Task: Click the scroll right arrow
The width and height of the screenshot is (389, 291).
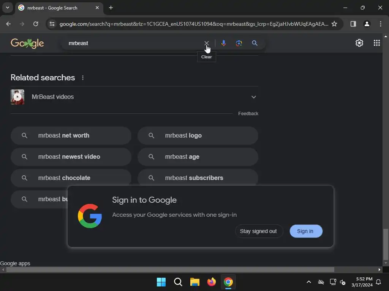Action: point(380,269)
